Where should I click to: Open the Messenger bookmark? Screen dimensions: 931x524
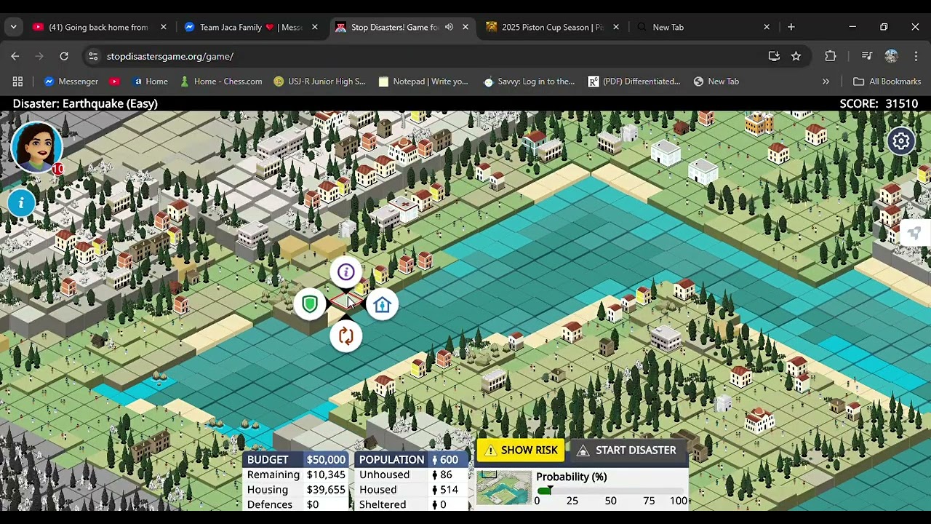coord(71,82)
